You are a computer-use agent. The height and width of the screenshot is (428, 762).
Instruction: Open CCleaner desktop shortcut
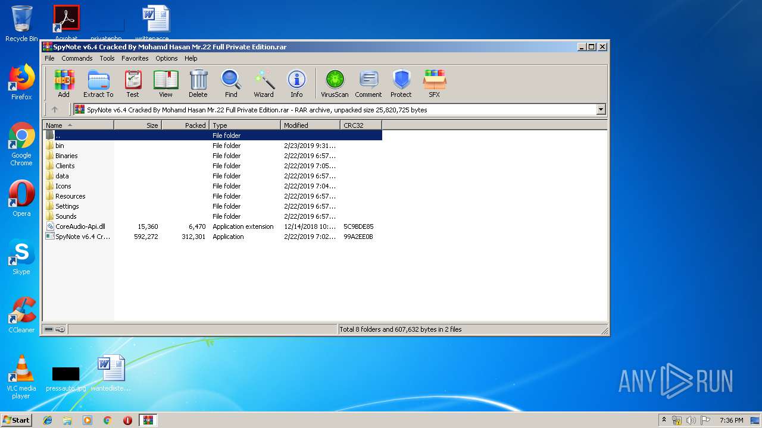tap(21, 315)
